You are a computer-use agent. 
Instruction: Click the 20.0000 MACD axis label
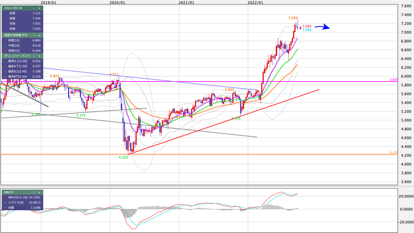tap(407, 196)
